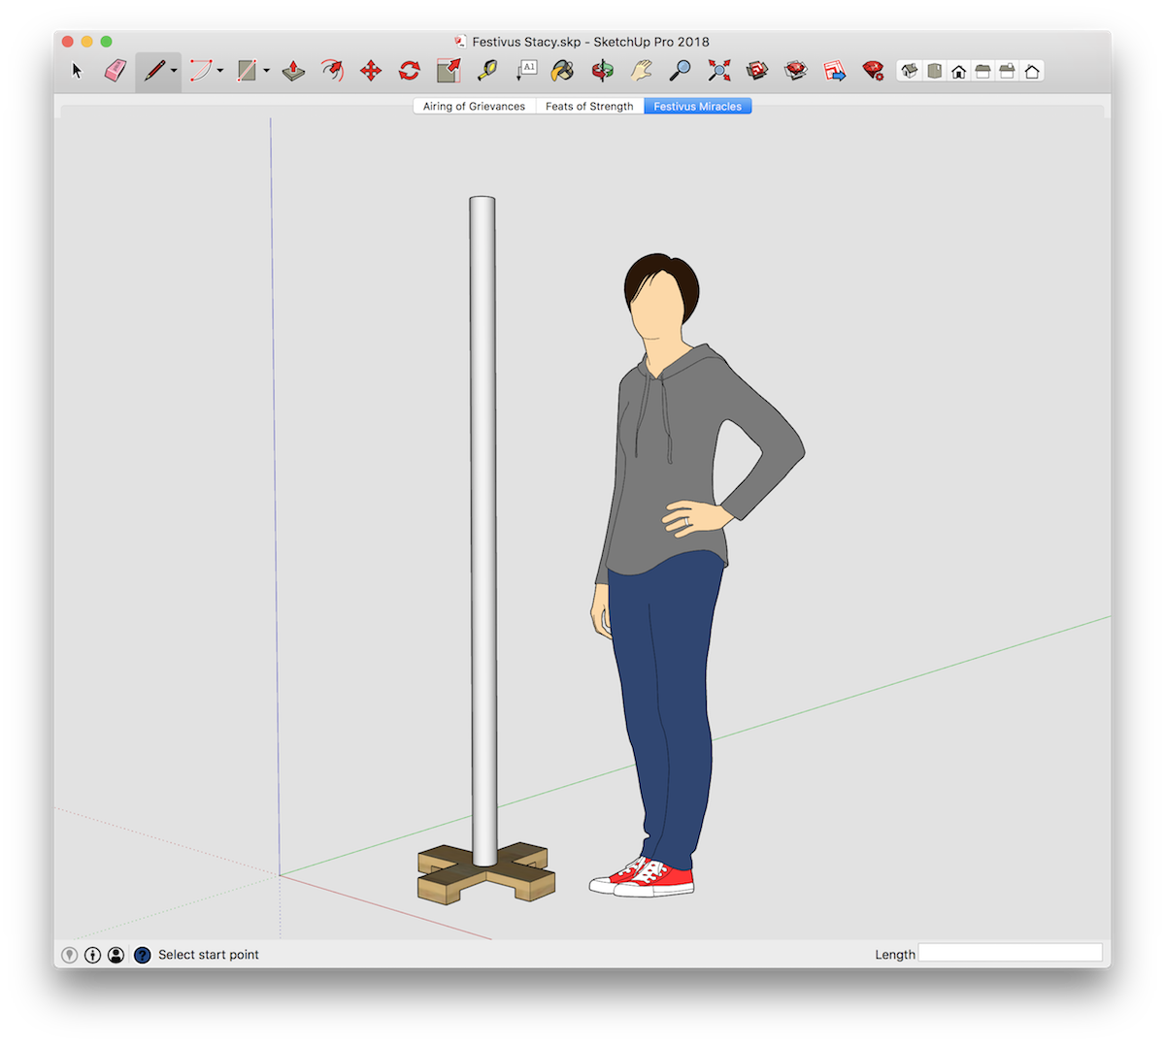
Task: Open the Arc tool variants dropdown
Action: (219, 72)
